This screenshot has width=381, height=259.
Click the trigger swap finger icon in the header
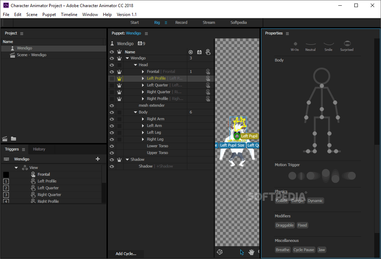pyautogui.click(x=208, y=52)
